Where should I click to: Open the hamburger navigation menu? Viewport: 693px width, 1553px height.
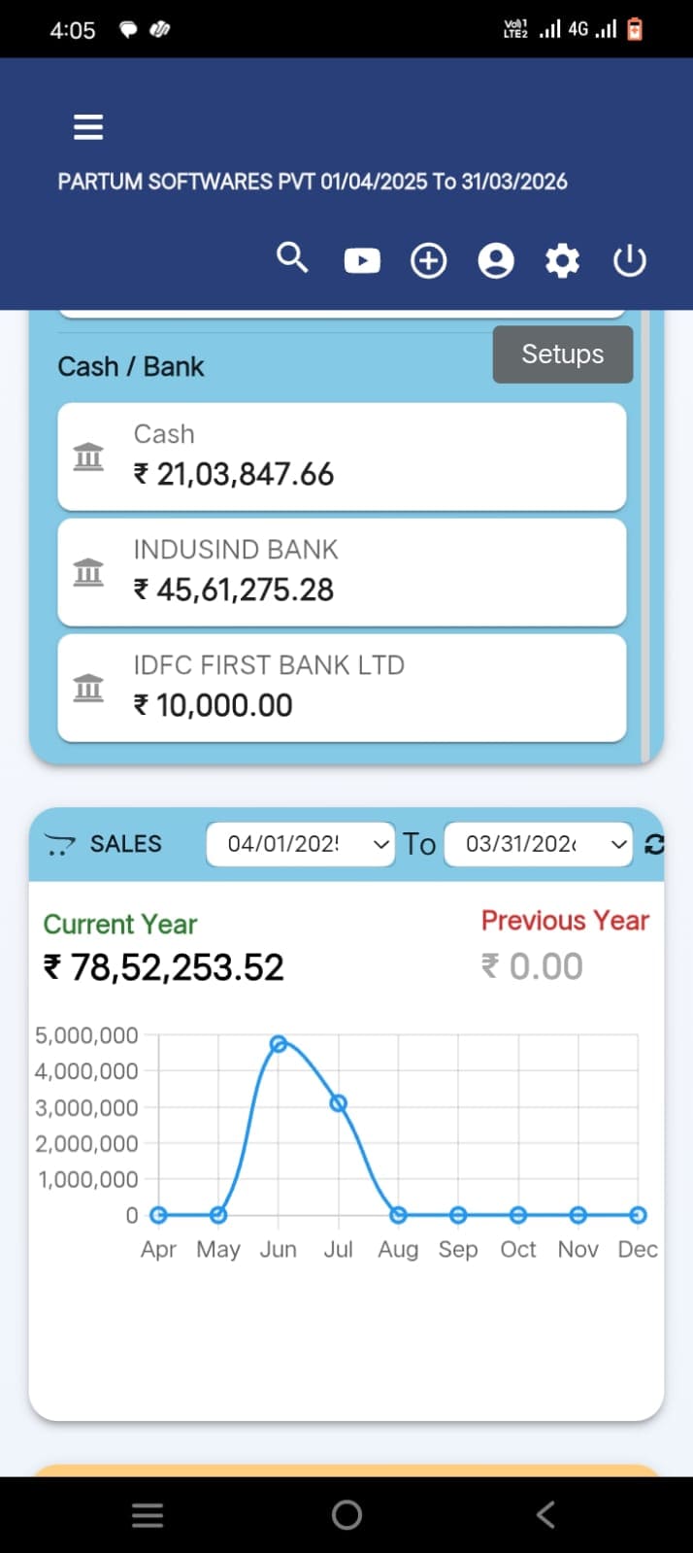point(88,127)
